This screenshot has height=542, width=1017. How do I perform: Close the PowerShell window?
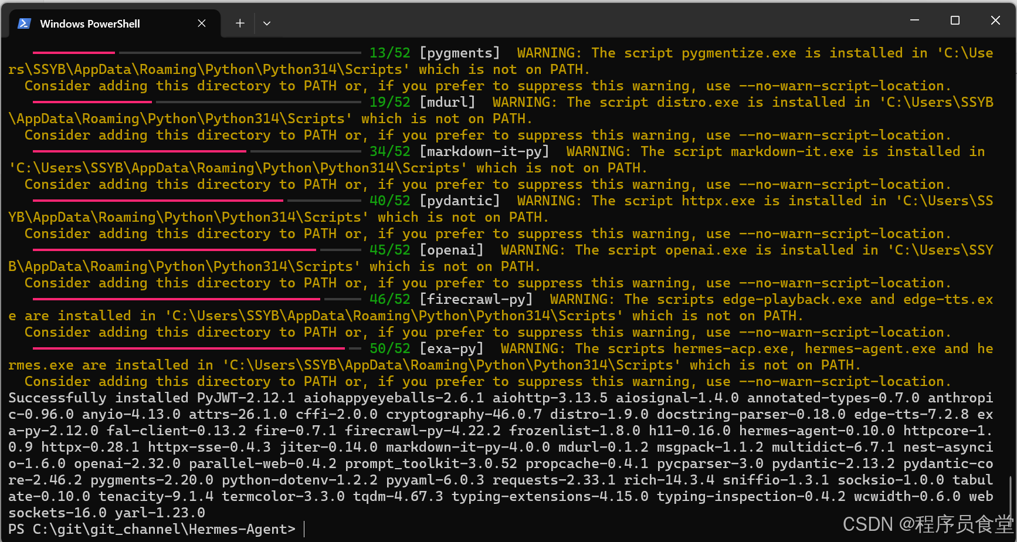[995, 21]
